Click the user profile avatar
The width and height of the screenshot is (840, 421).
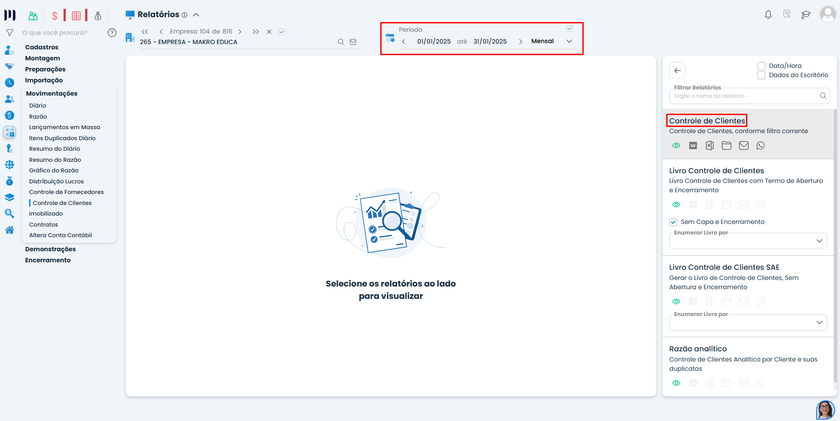click(828, 14)
